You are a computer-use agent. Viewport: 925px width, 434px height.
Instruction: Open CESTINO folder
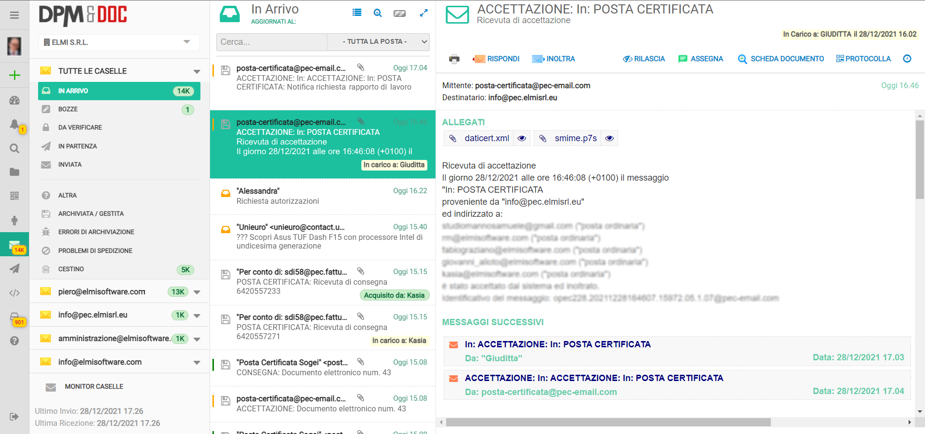(x=119, y=269)
